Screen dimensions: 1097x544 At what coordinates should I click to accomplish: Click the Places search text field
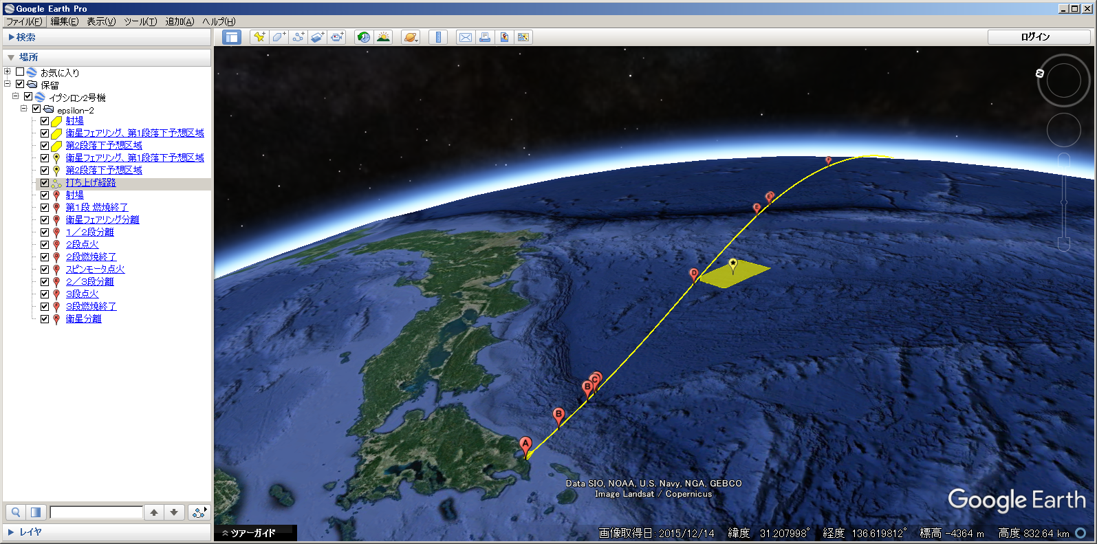point(96,512)
